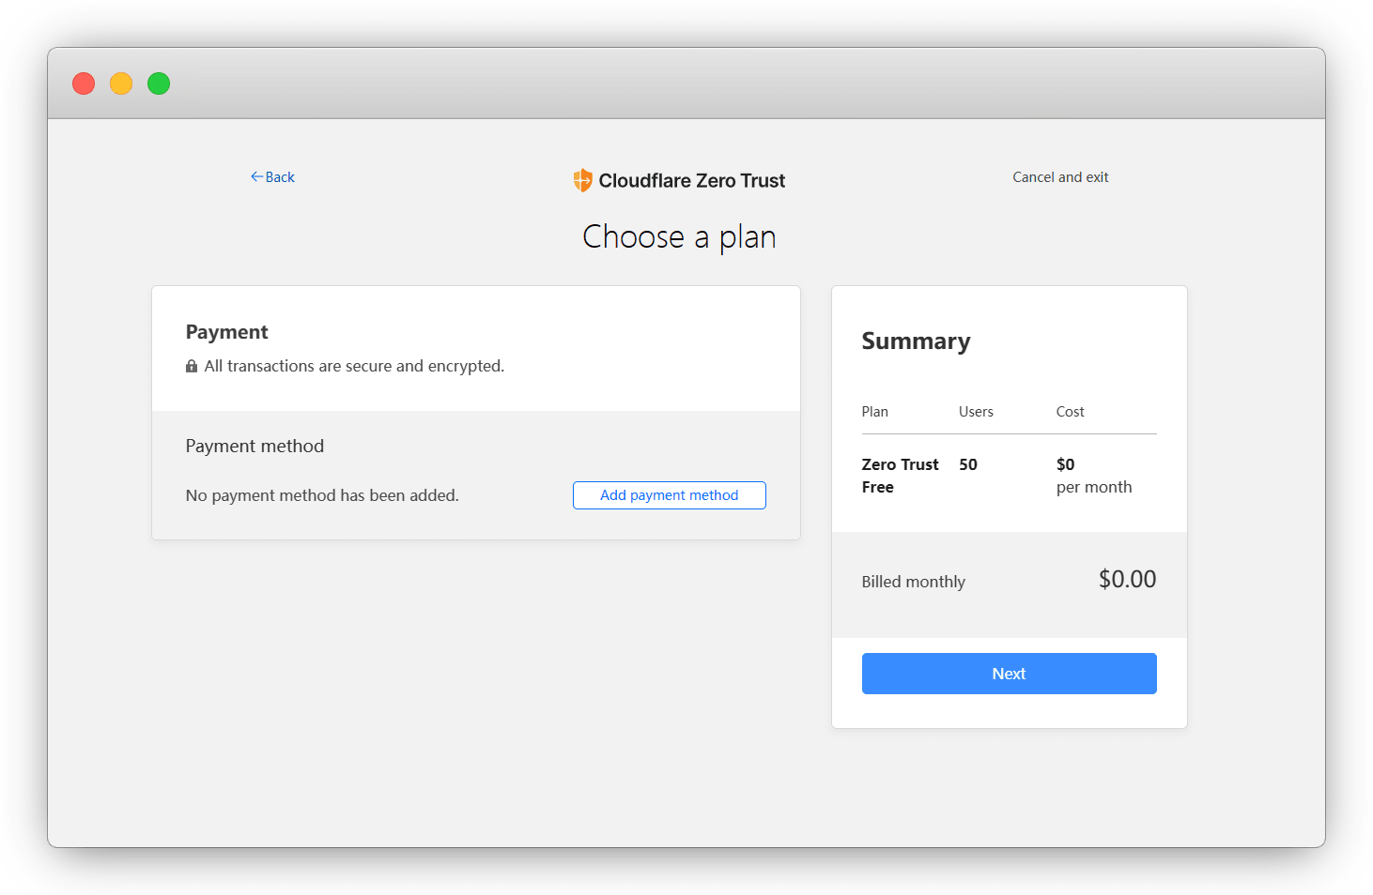The width and height of the screenshot is (1373, 895).
Task: Go back using the Back link
Action: click(x=272, y=177)
